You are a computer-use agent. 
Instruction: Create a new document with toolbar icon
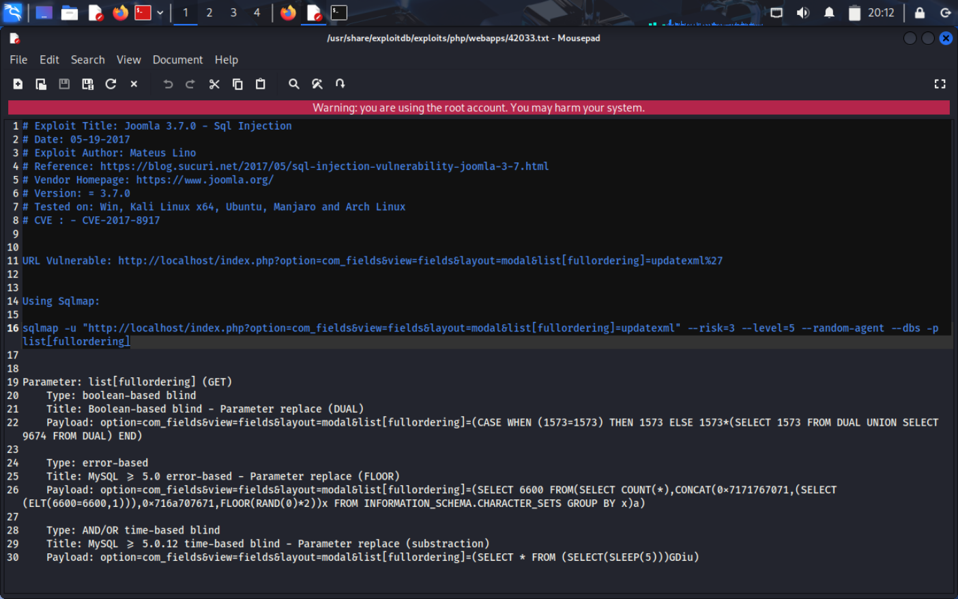click(18, 84)
